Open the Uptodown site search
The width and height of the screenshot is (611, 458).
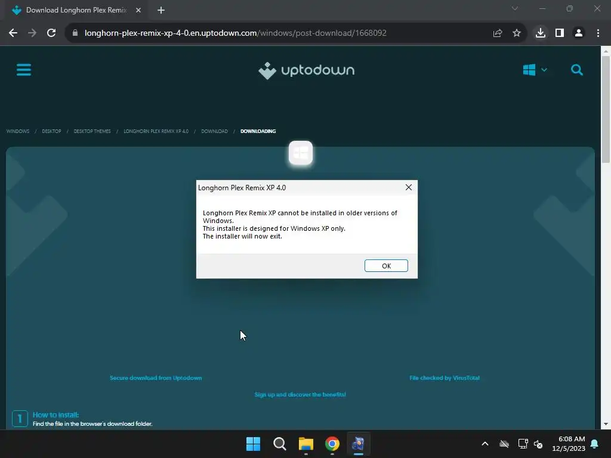577,70
